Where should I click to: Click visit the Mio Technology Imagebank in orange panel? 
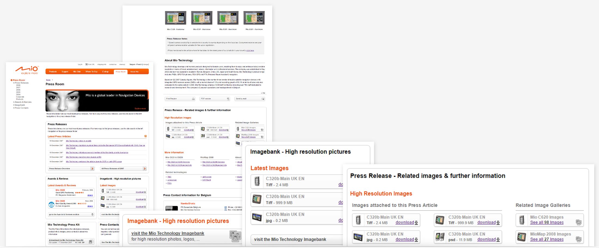coord(168,233)
